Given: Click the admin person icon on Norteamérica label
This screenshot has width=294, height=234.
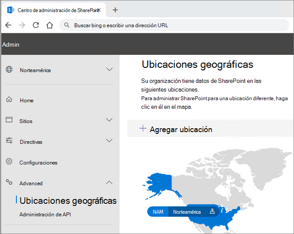Looking at the screenshot, I should [x=212, y=211].
